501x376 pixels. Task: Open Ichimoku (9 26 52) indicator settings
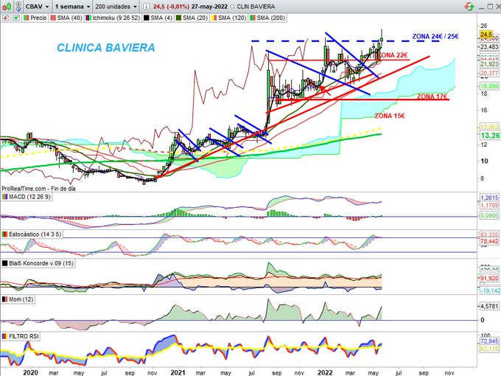click(x=113, y=18)
